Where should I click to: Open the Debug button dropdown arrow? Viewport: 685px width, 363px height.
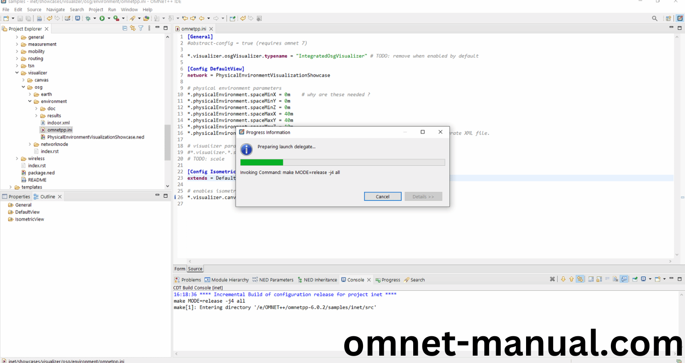[x=94, y=18]
